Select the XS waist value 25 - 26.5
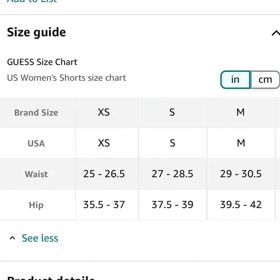 [104, 174]
